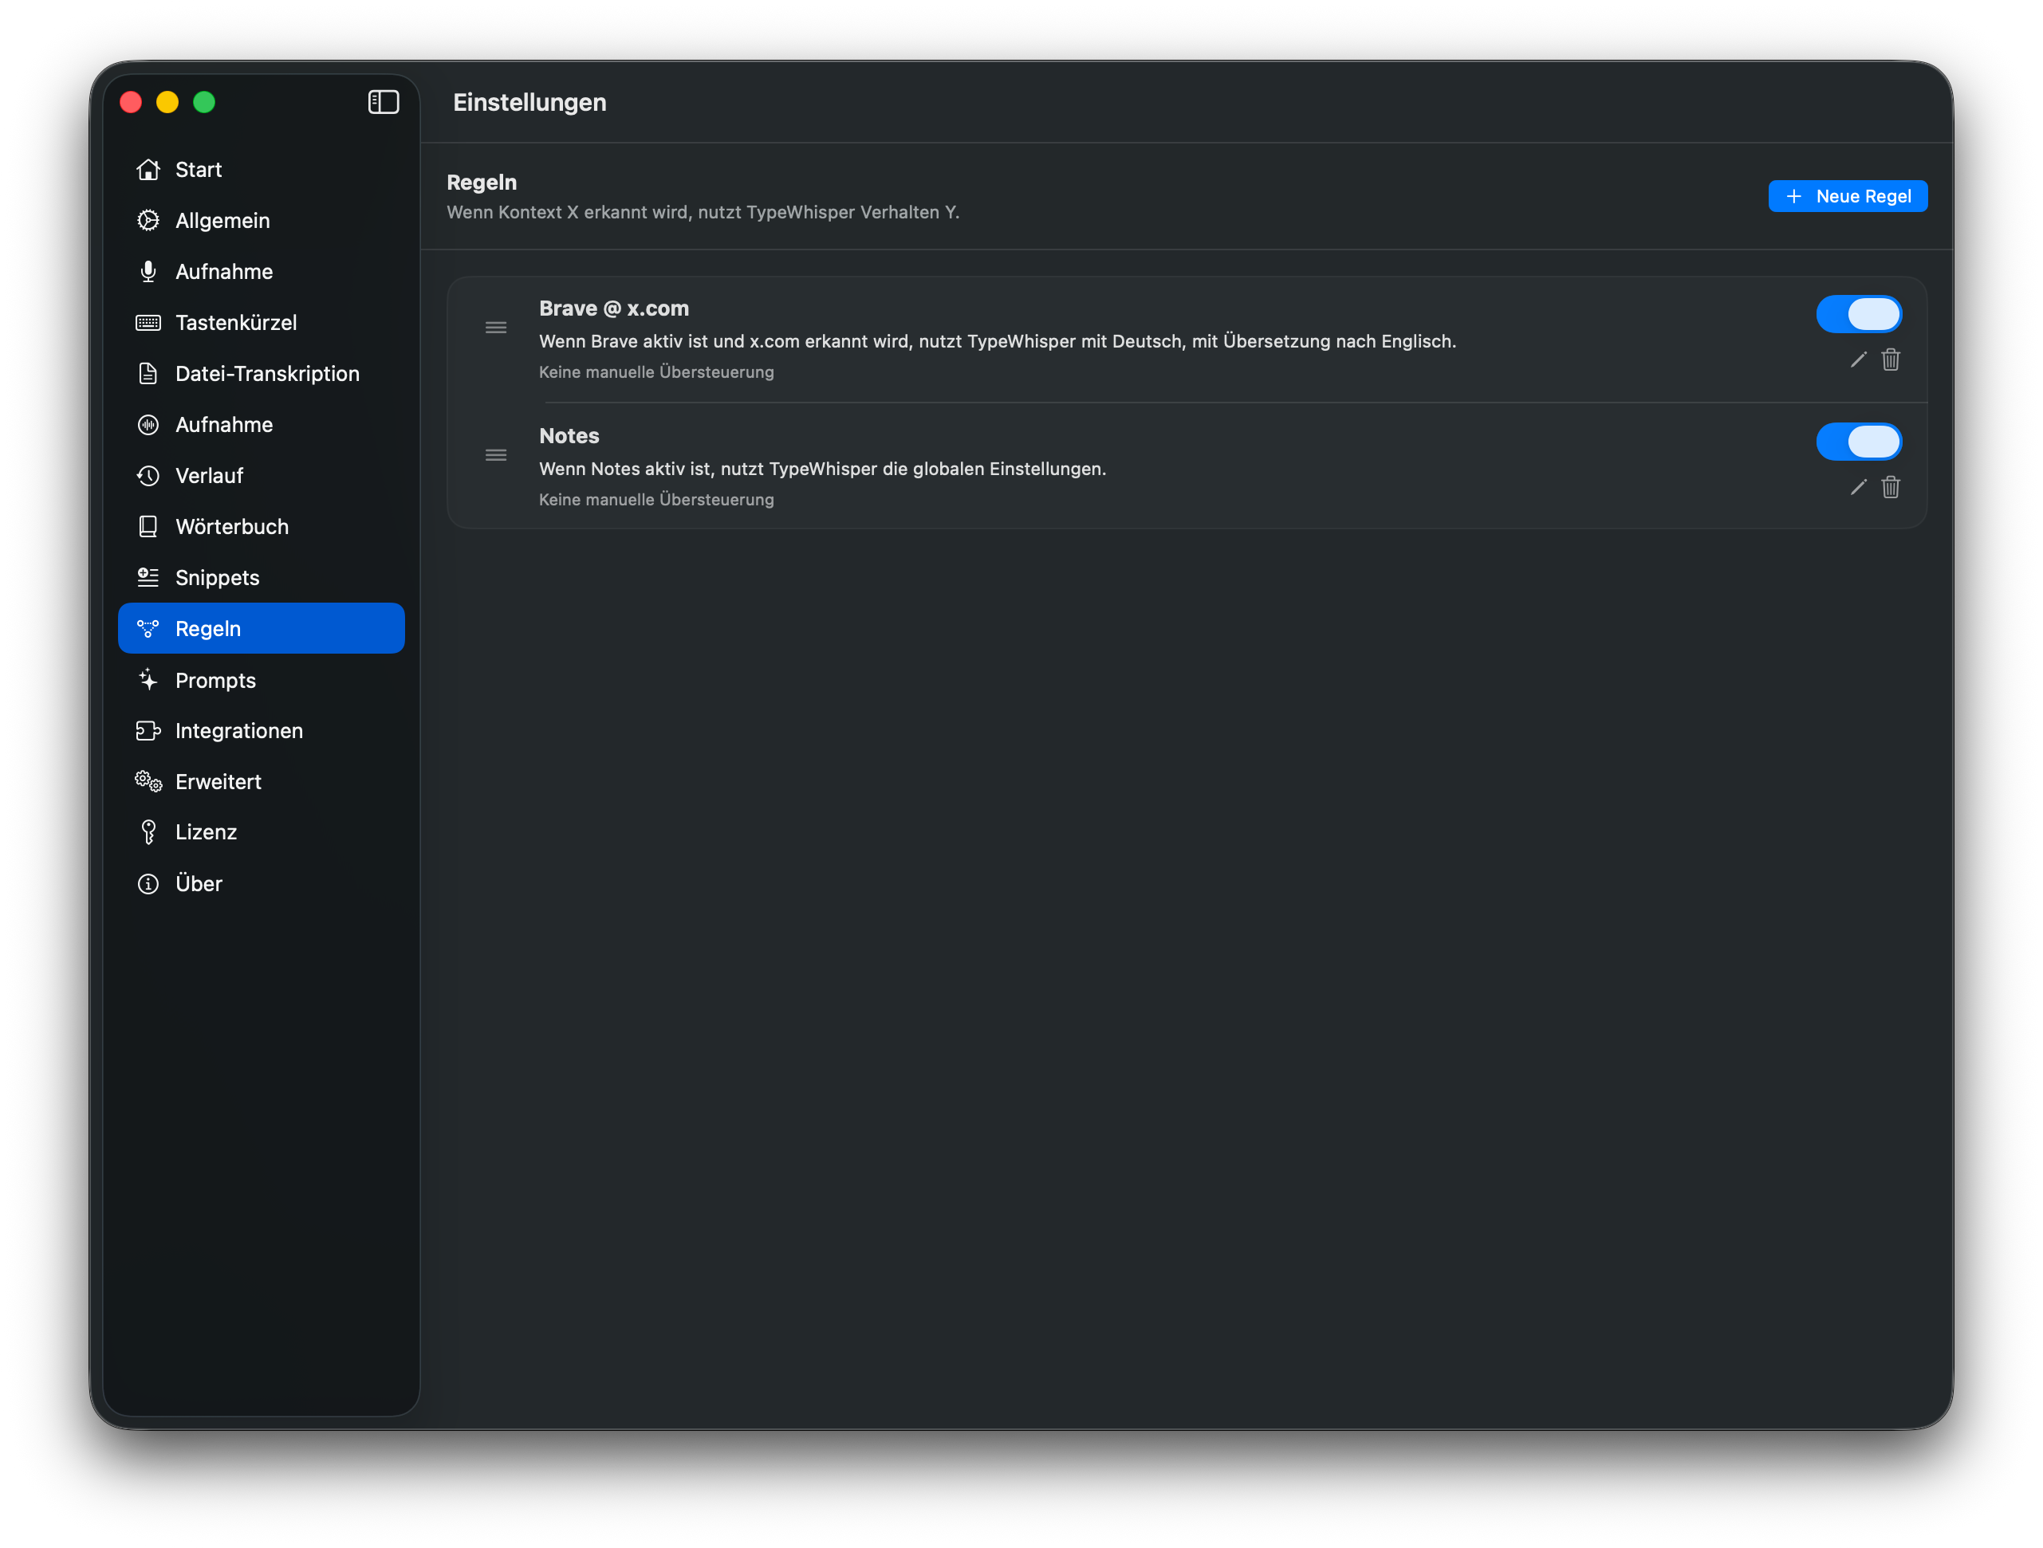This screenshot has height=1548, width=2043.
Task: Open Integrationen section
Action: click(262, 731)
